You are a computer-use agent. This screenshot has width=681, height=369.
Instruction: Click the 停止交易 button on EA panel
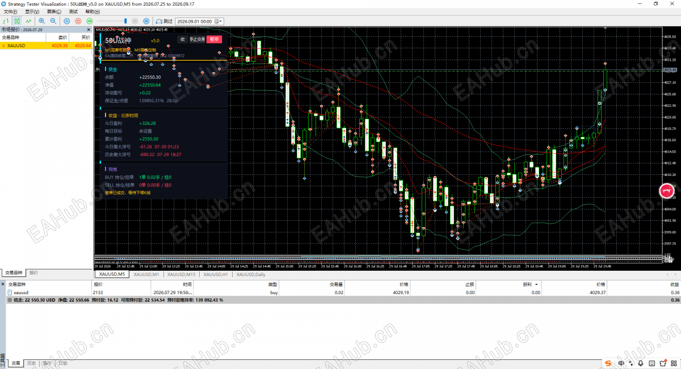click(x=197, y=39)
